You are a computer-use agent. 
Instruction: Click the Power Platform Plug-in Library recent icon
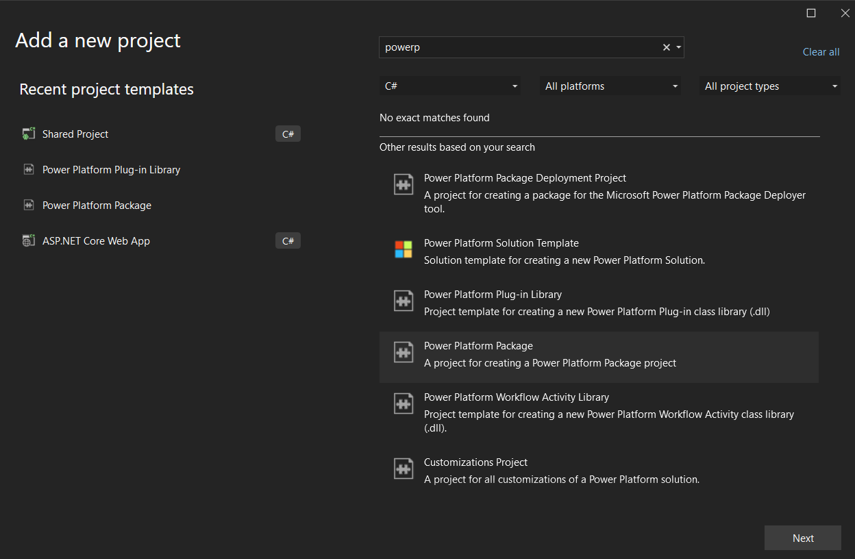click(x=28, y=170)
